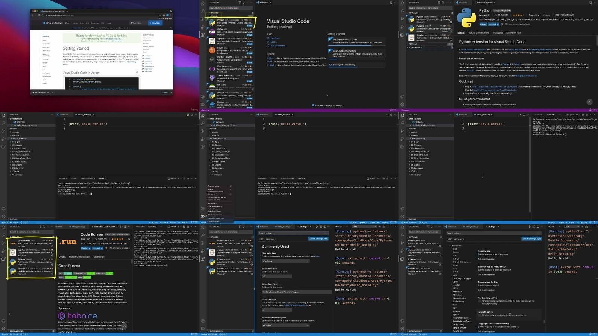Click manage gear on highlighted Code Runner list entry
The height and width of the screenshot is (336, 598).
tap(52, 246)
